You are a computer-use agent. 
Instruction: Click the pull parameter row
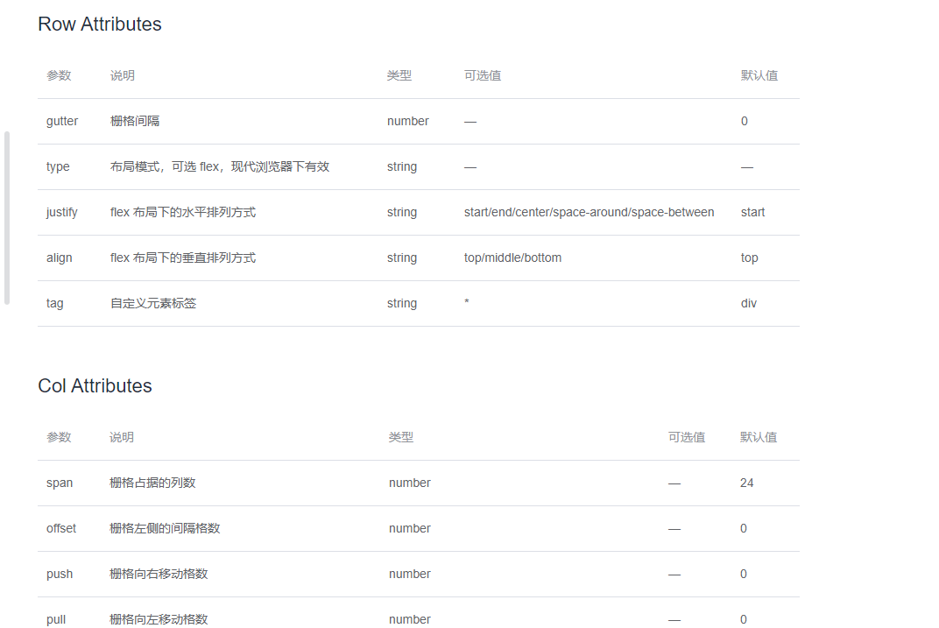coord(55,619)
